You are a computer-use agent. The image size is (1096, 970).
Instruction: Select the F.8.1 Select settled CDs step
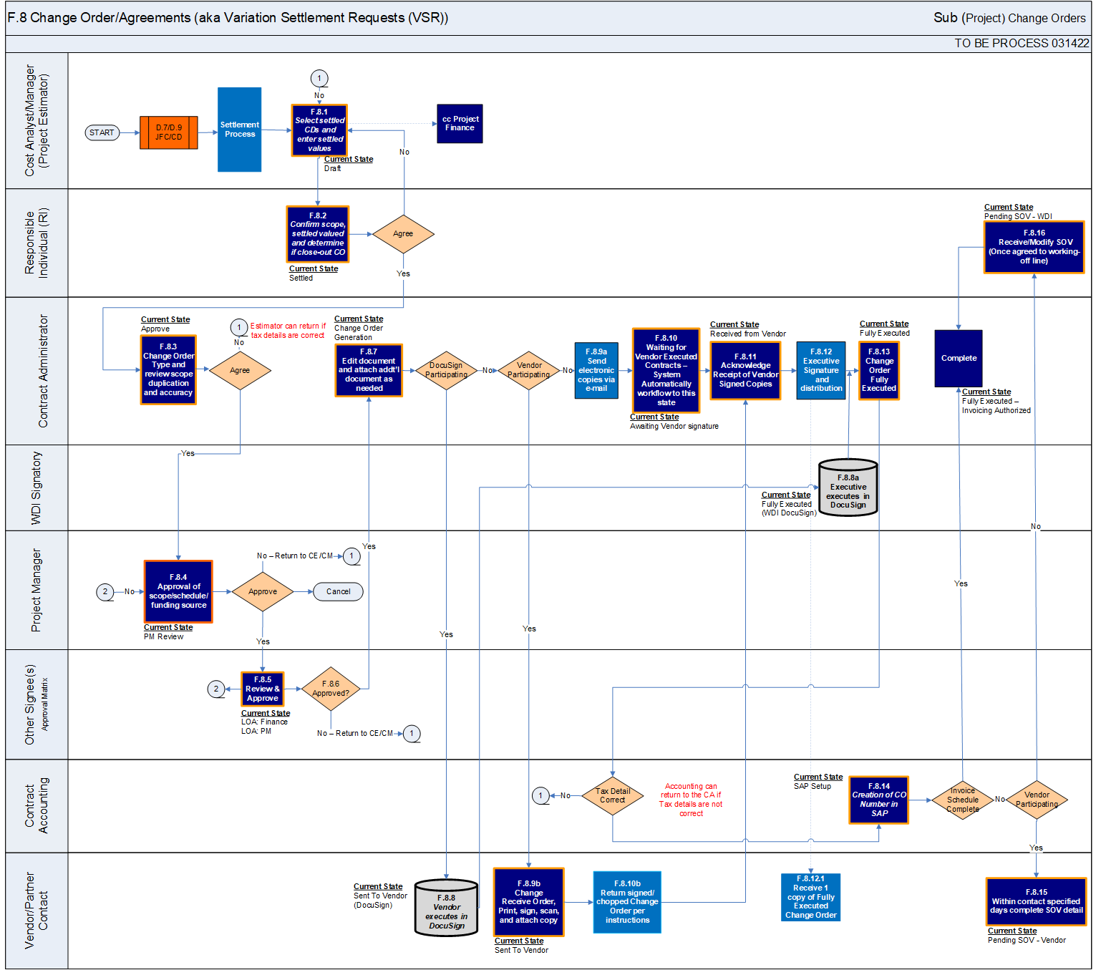pos(319,130)
